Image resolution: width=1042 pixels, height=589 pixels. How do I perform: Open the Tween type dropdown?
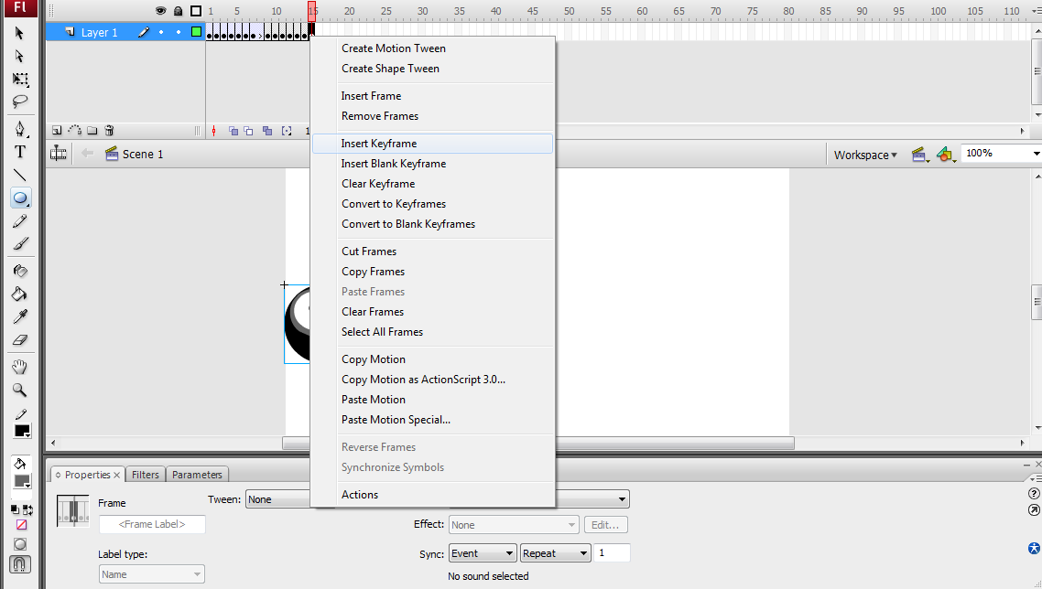pyautogui.click(x=277, y=499)
